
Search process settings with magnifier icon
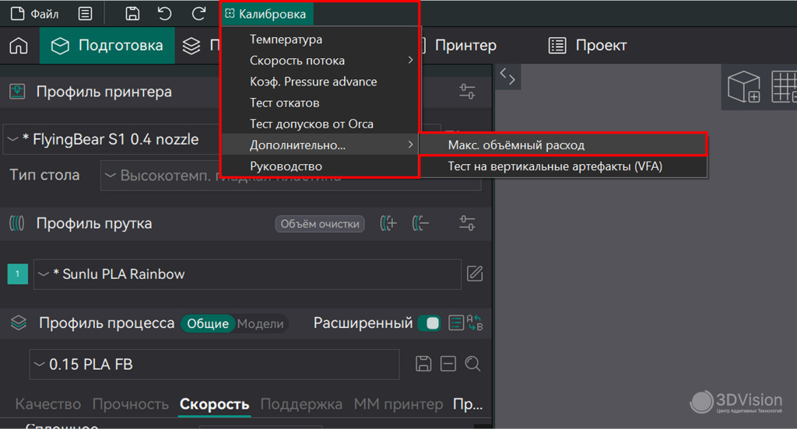pyautogui.click(x=472, y=364)
